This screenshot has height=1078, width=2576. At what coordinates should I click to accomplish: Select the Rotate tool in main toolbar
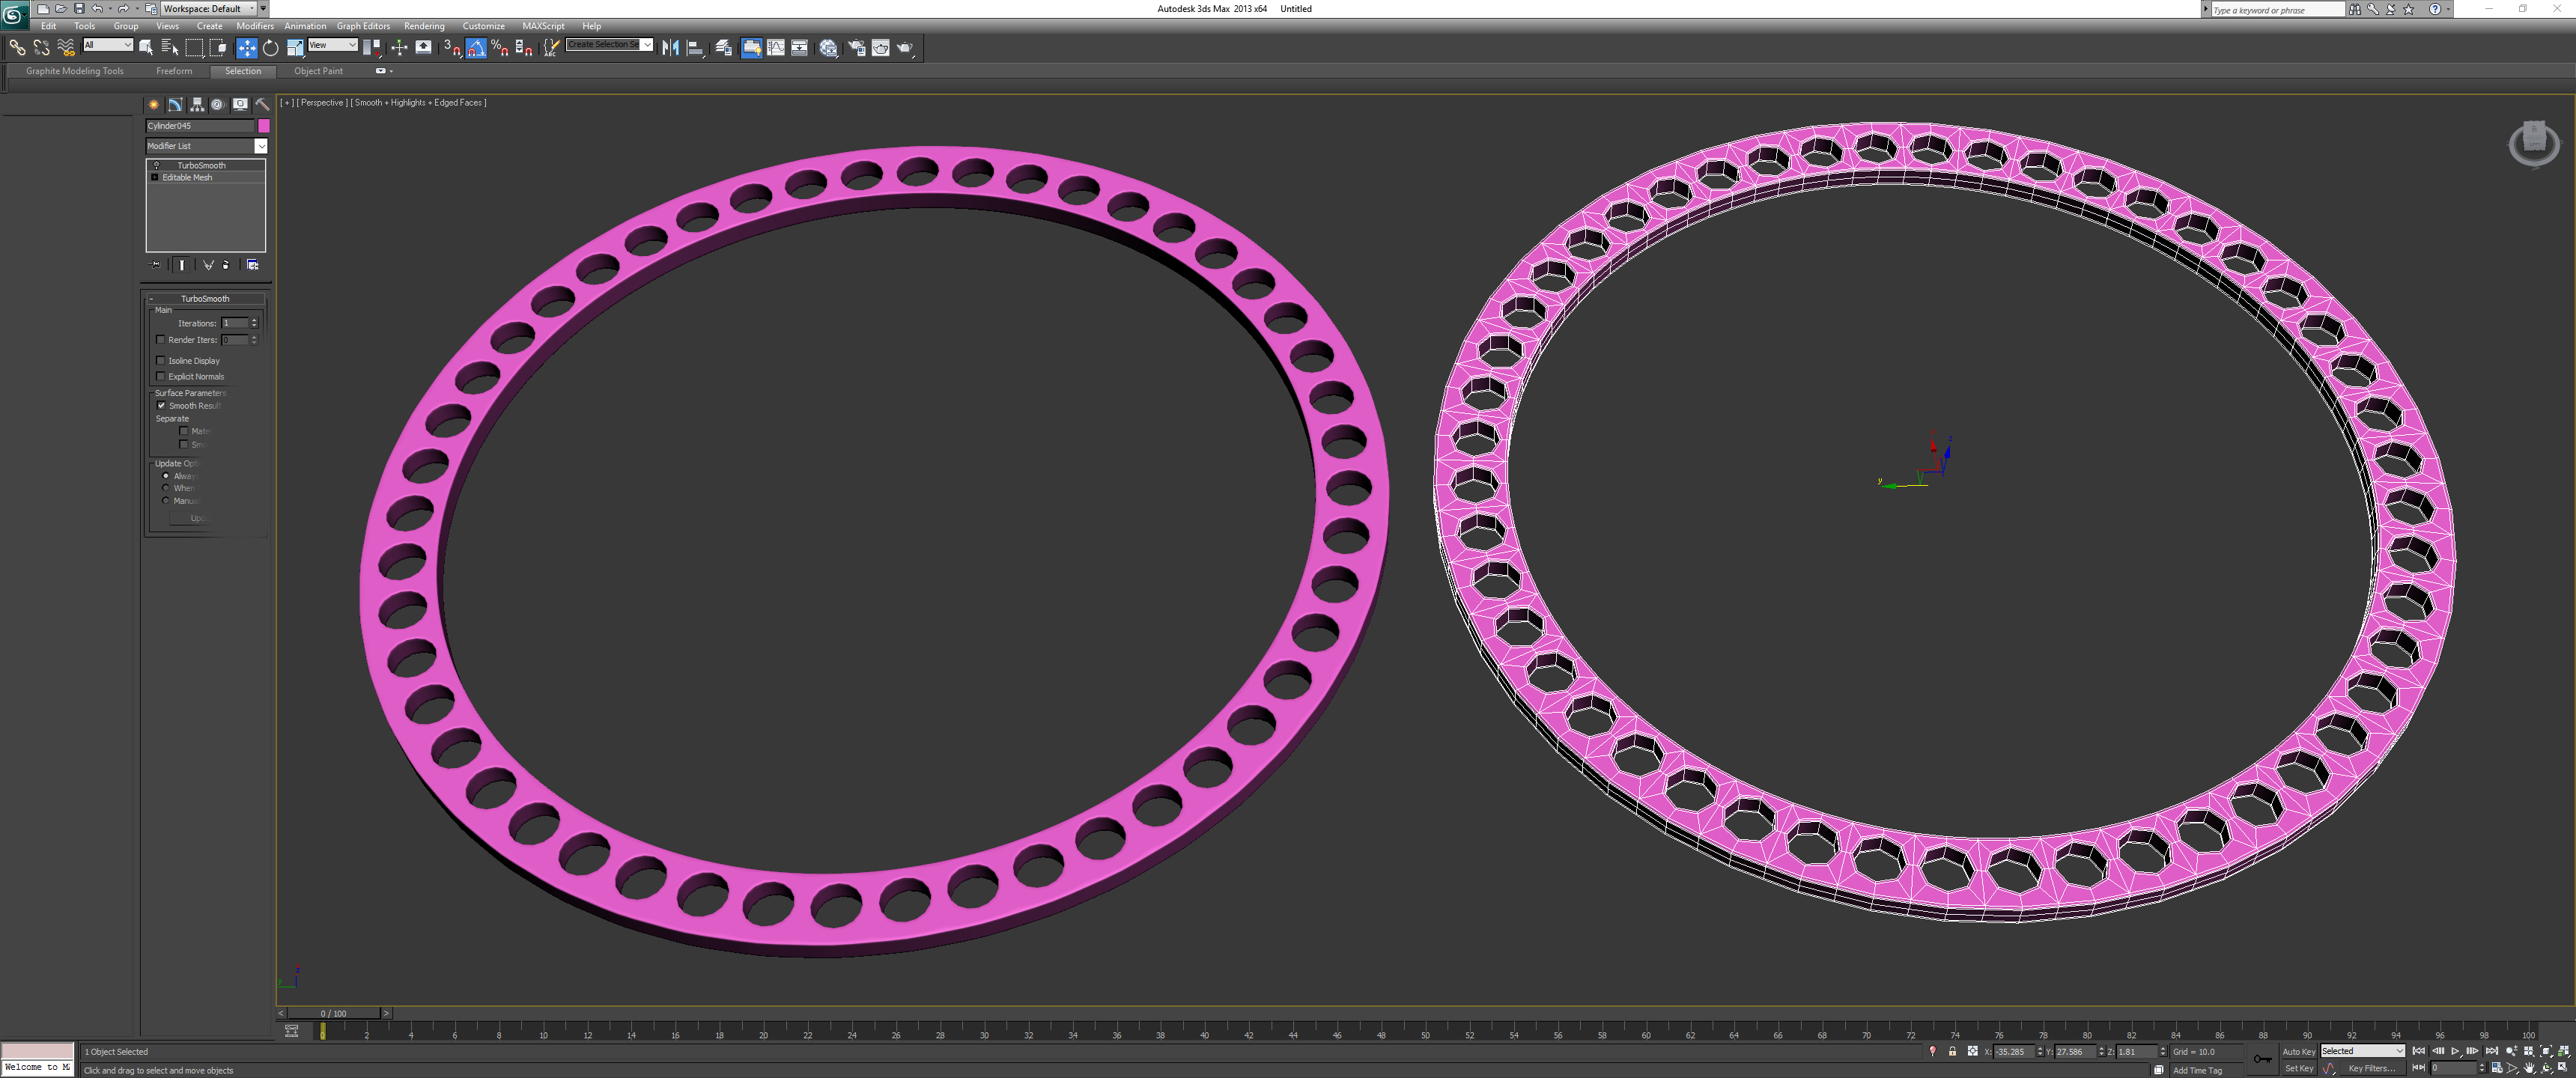click(270, 48)
